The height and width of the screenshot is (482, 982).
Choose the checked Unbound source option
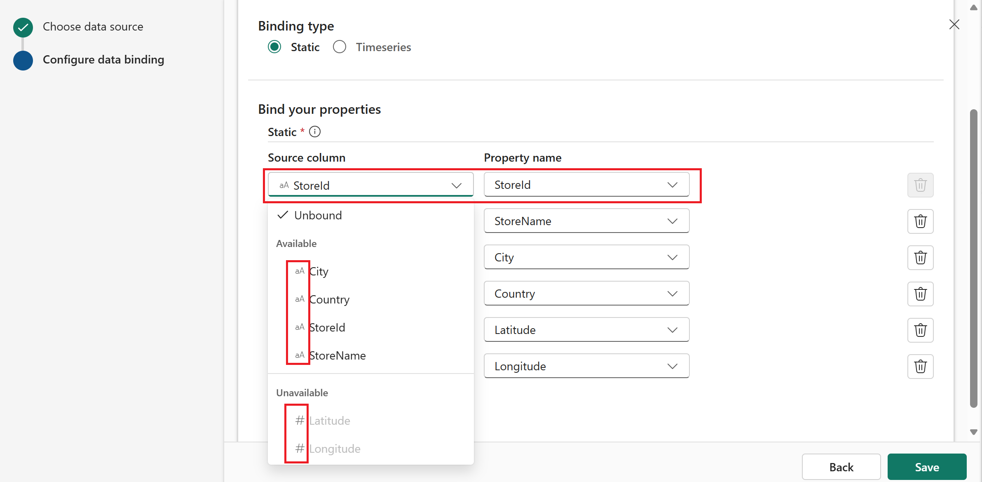tap(317, 215)
